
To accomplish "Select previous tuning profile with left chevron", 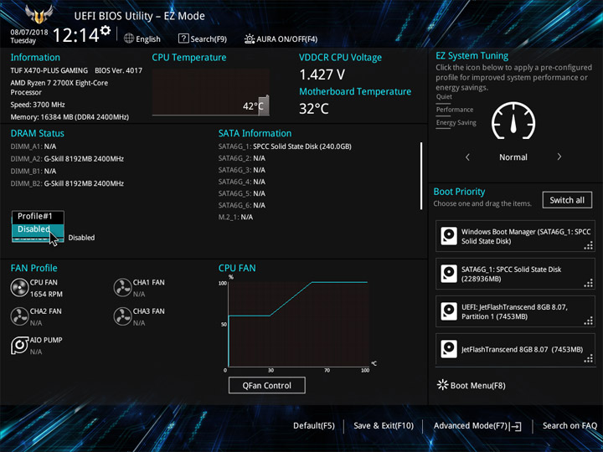I will click(x=467, y=157).
